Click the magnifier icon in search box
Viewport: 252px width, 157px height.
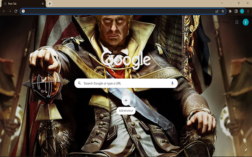click(x=79, y=83)
